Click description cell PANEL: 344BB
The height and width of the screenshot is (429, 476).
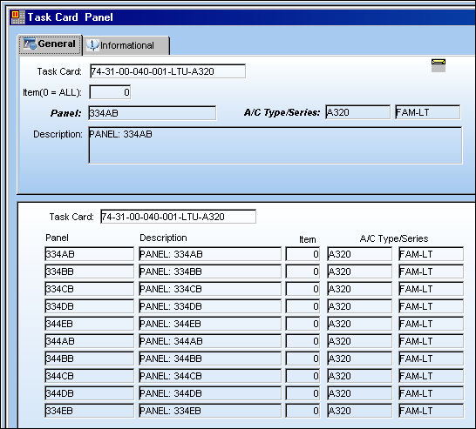coord(210,359)
